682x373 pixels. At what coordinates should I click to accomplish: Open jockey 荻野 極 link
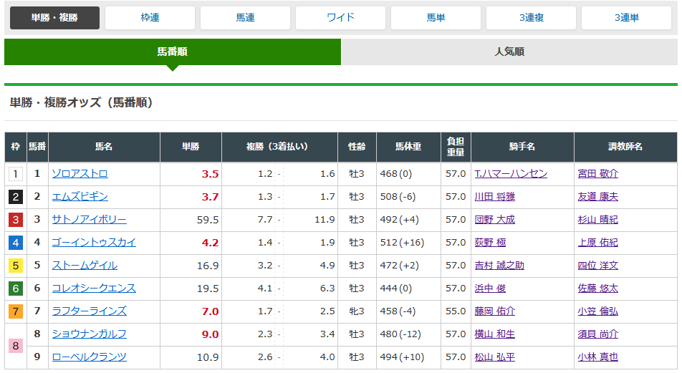click(490, 243)
